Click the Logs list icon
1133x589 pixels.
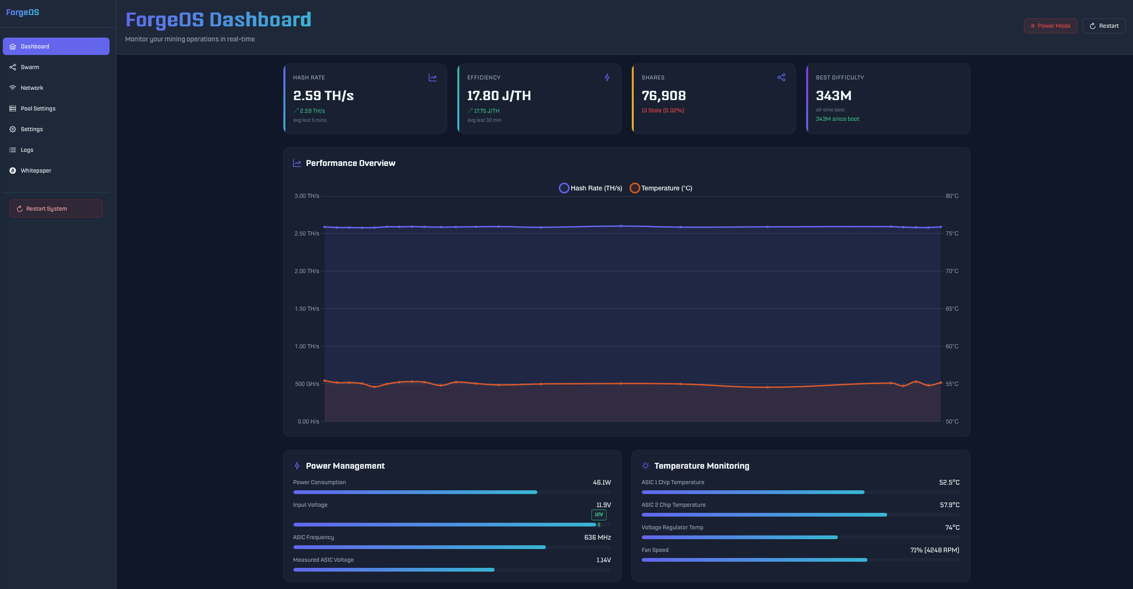[x=13, y=150]
